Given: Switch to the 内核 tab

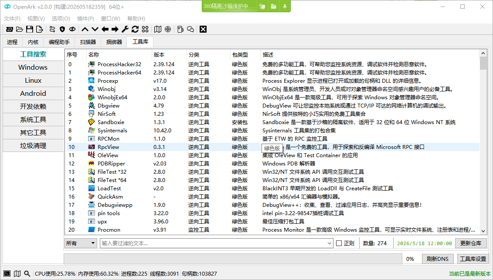Looking at the screenshot, I should pos(33,42).
